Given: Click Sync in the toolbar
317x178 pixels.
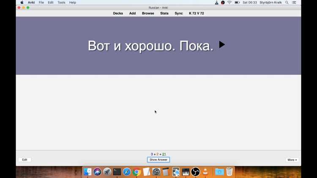Looking at the screenshot, I should [179, 13].
